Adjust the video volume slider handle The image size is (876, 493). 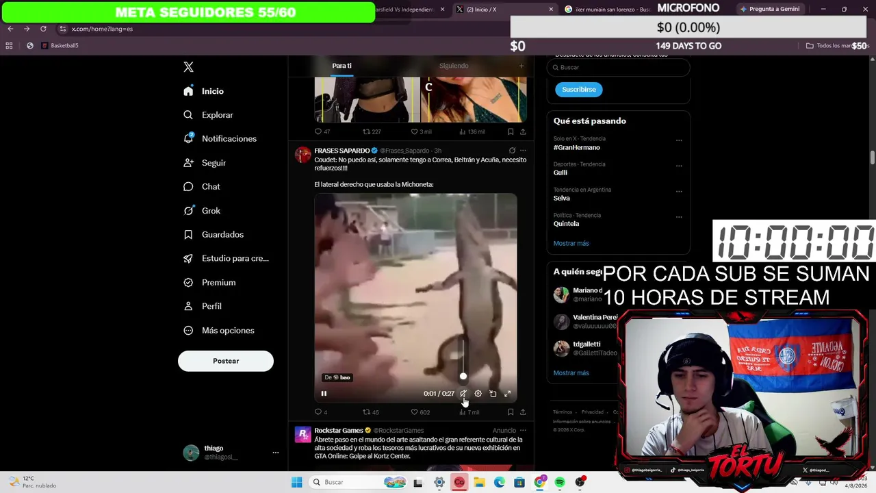point(463,376)
